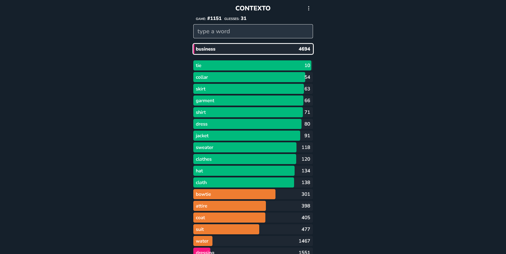The image size is (506, 254).
Task: Select the latest guess "business" row
Action: click(x=253, y=49)
